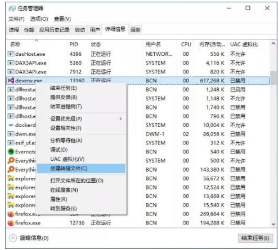The image size is (278, 250).
Task: Collapse view with the 简略信息 arrow icon
Action: coord(13,238)
